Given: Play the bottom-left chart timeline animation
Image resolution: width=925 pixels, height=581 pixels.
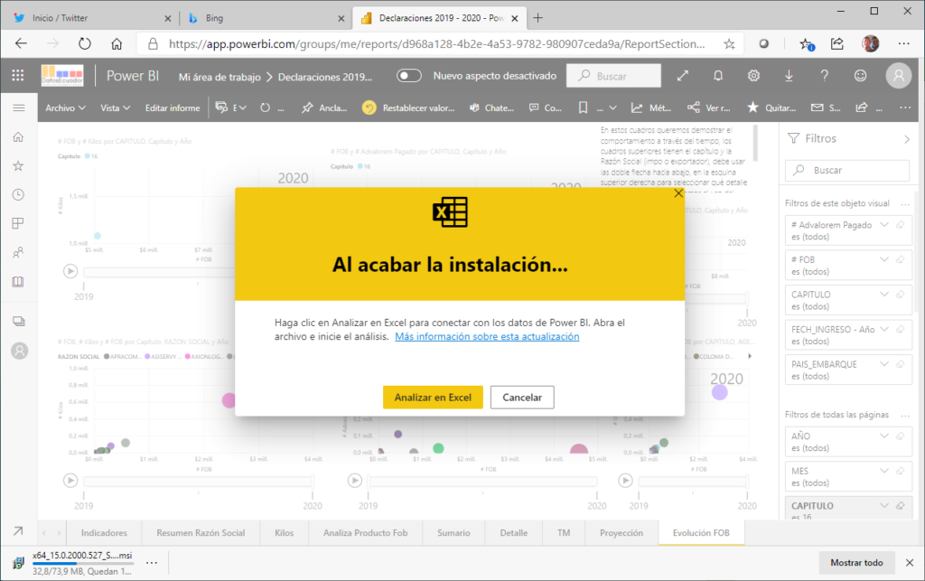Looking at the screenshot, I should coord(70,480).
